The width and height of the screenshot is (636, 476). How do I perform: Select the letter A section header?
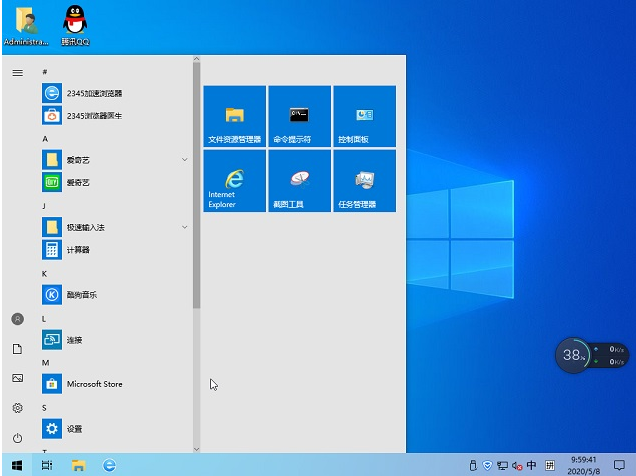click(x=45, y=138)
